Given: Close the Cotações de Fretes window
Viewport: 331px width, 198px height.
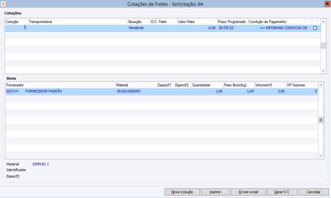Looking at the screenshot, I should tap(327, 4).
